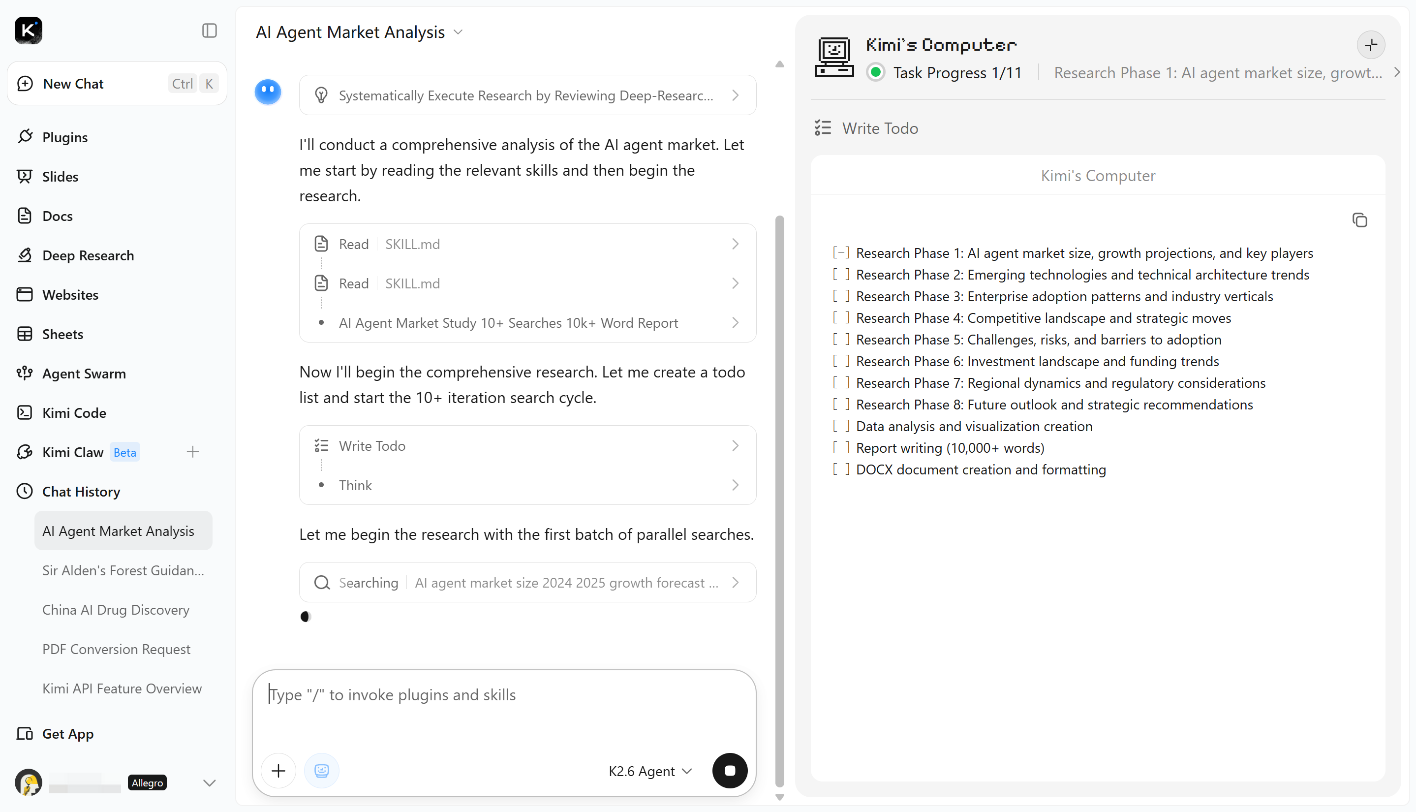This screenshot has width=1416, height=812.
Task: Collapse the sidebar with the panel toggle
Action: (x=210, y=31)
